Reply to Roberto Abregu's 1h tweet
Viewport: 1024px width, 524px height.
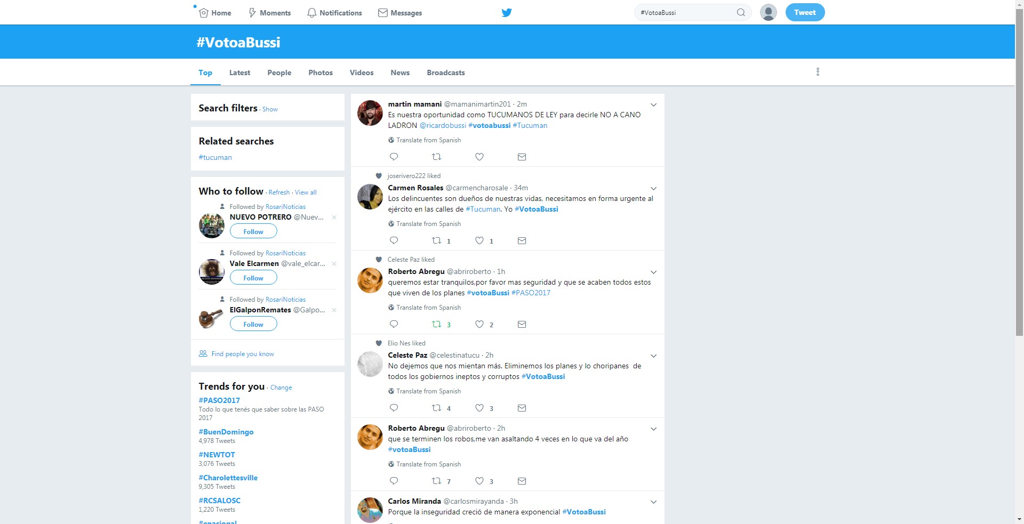pyautogui.click(x=394, y=324)
